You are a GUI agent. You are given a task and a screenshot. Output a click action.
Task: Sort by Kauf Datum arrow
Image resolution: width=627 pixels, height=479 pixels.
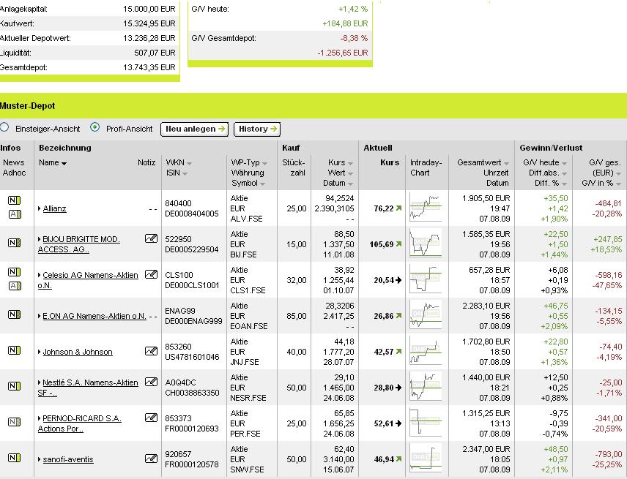tap(350, 184)
